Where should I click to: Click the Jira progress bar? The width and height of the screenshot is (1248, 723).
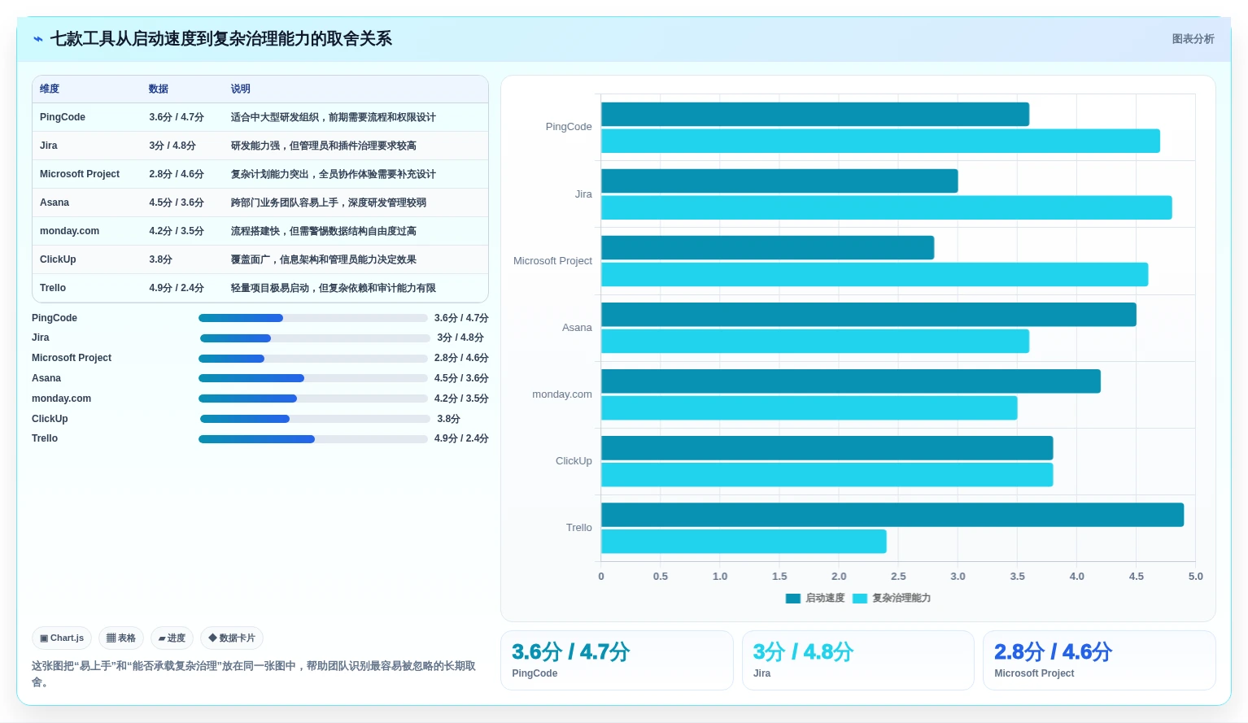pyautogui.click(x=315, y=338)
